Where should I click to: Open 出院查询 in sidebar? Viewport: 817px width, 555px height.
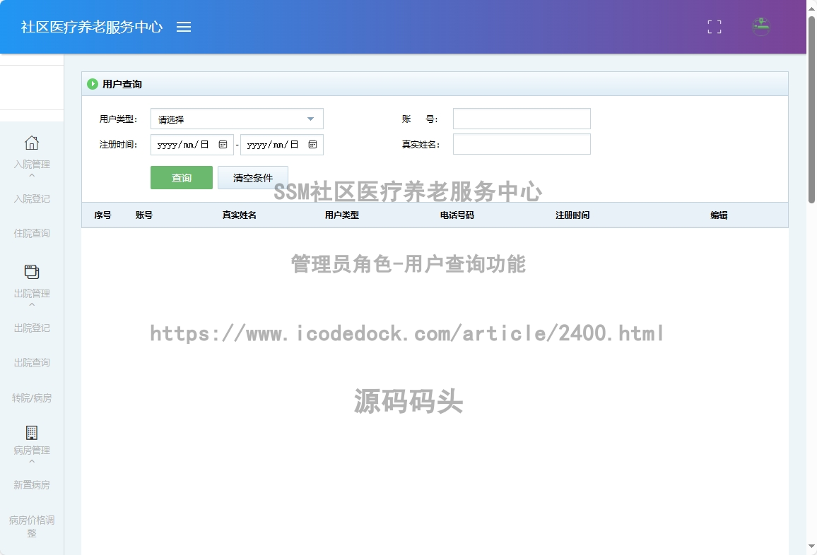pos(32,362)
